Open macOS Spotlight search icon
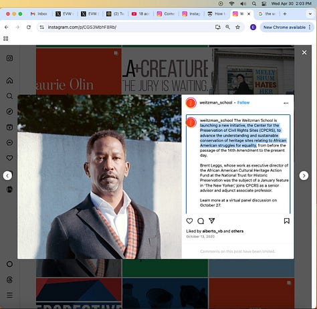The width and height of the screenshot is (317, 309). (254, 3)
